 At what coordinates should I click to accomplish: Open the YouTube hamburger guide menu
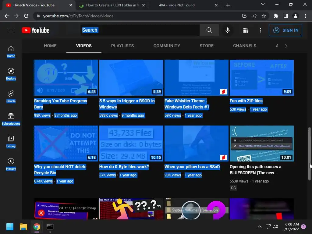[11, 30]
